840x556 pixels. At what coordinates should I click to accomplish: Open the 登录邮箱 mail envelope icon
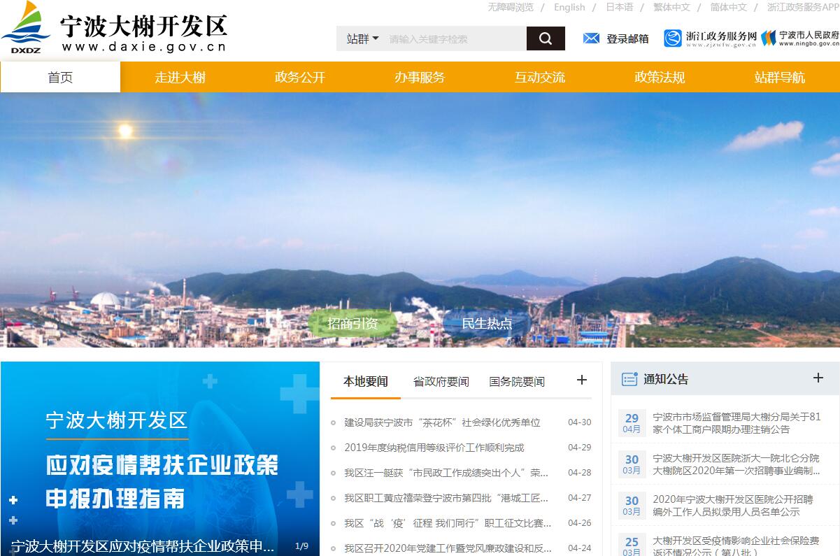[591, 38]
